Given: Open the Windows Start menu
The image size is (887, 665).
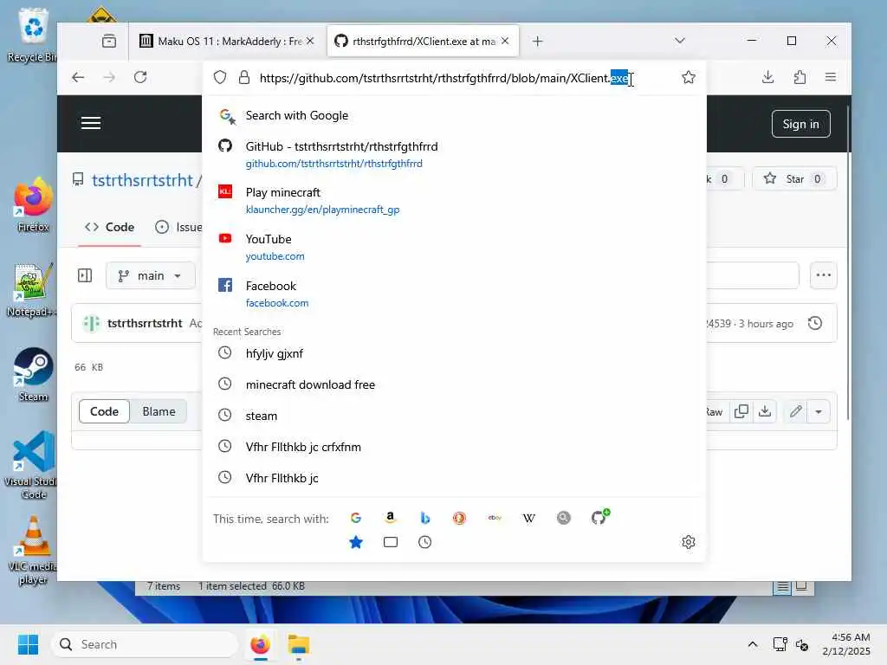Looking at the screenshot, I should click(28, 644).
